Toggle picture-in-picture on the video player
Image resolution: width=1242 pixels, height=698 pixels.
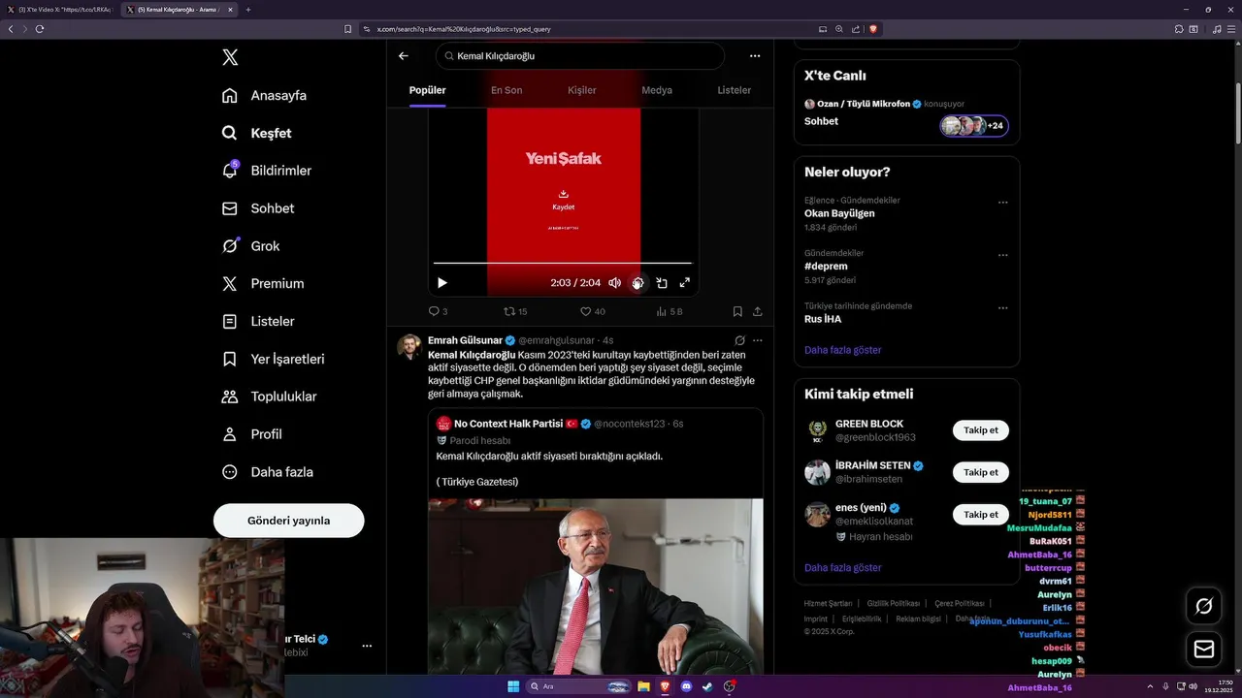click(x=661, y=283)
